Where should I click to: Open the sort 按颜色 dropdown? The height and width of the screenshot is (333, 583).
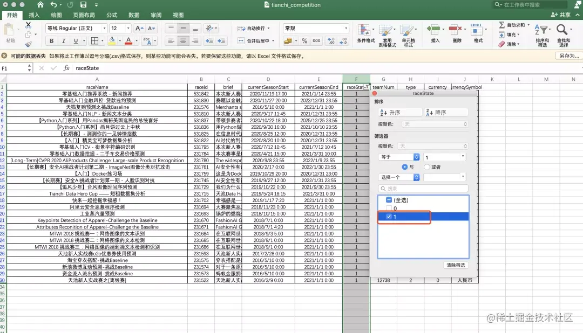[x=435, y=124]
